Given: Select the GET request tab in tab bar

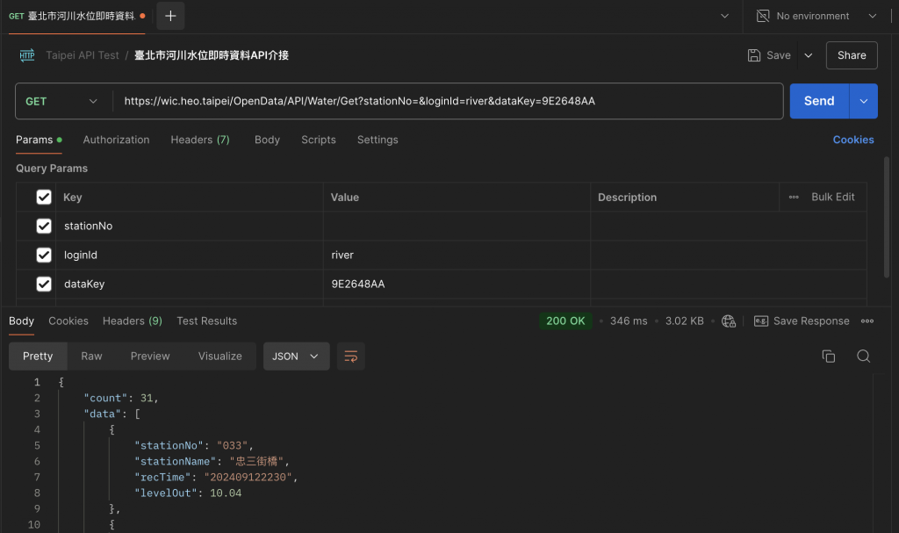Looking at the screenshot, I should (77, 16).
